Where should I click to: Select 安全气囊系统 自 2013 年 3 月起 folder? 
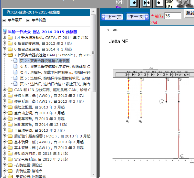click(x=41, y=159)
